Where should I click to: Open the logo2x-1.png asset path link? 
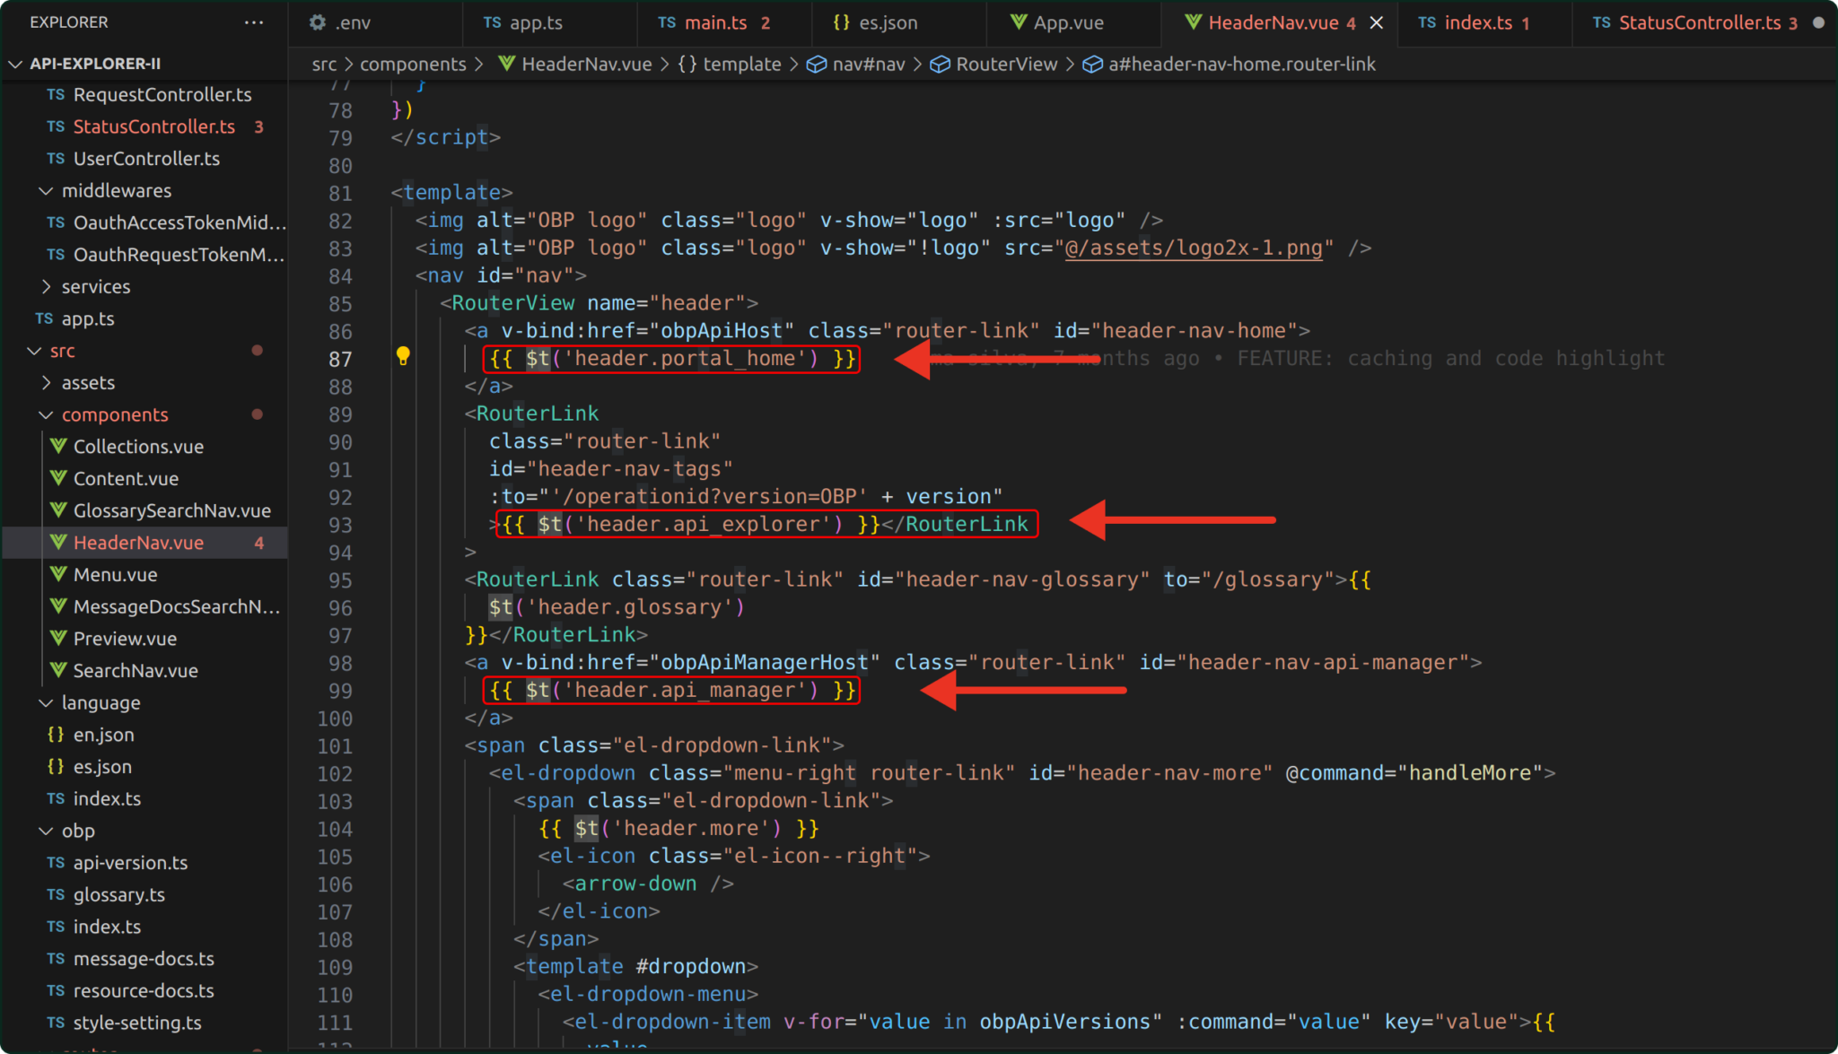[1193, 248]
